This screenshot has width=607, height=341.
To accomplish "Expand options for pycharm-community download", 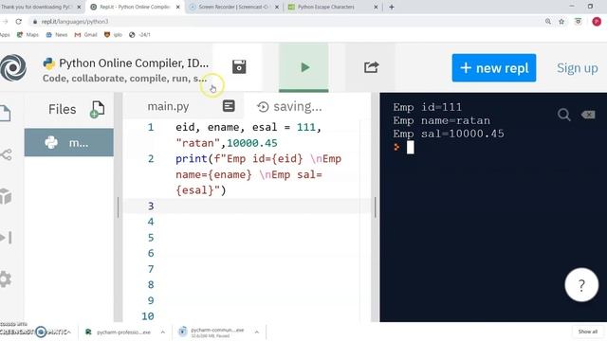I will click(x=257, y=332).
